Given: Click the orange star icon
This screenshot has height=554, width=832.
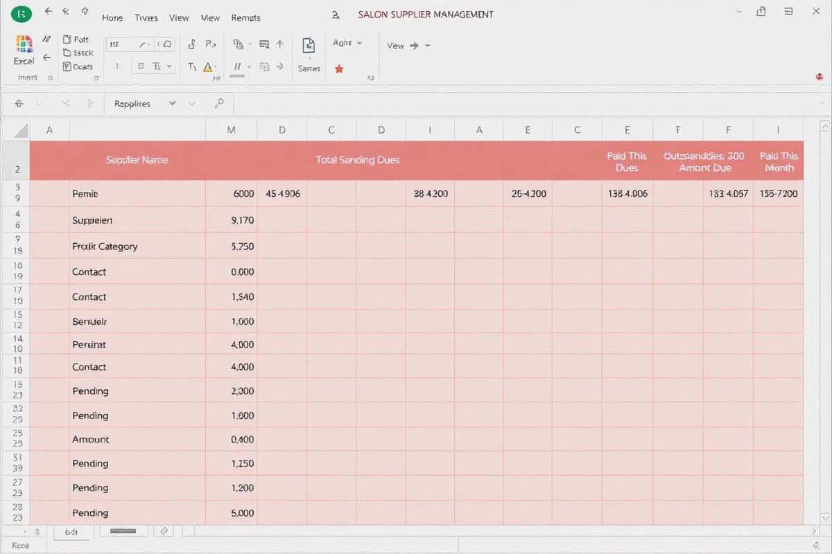Looking at the screenshot, I should pos(339,69).
